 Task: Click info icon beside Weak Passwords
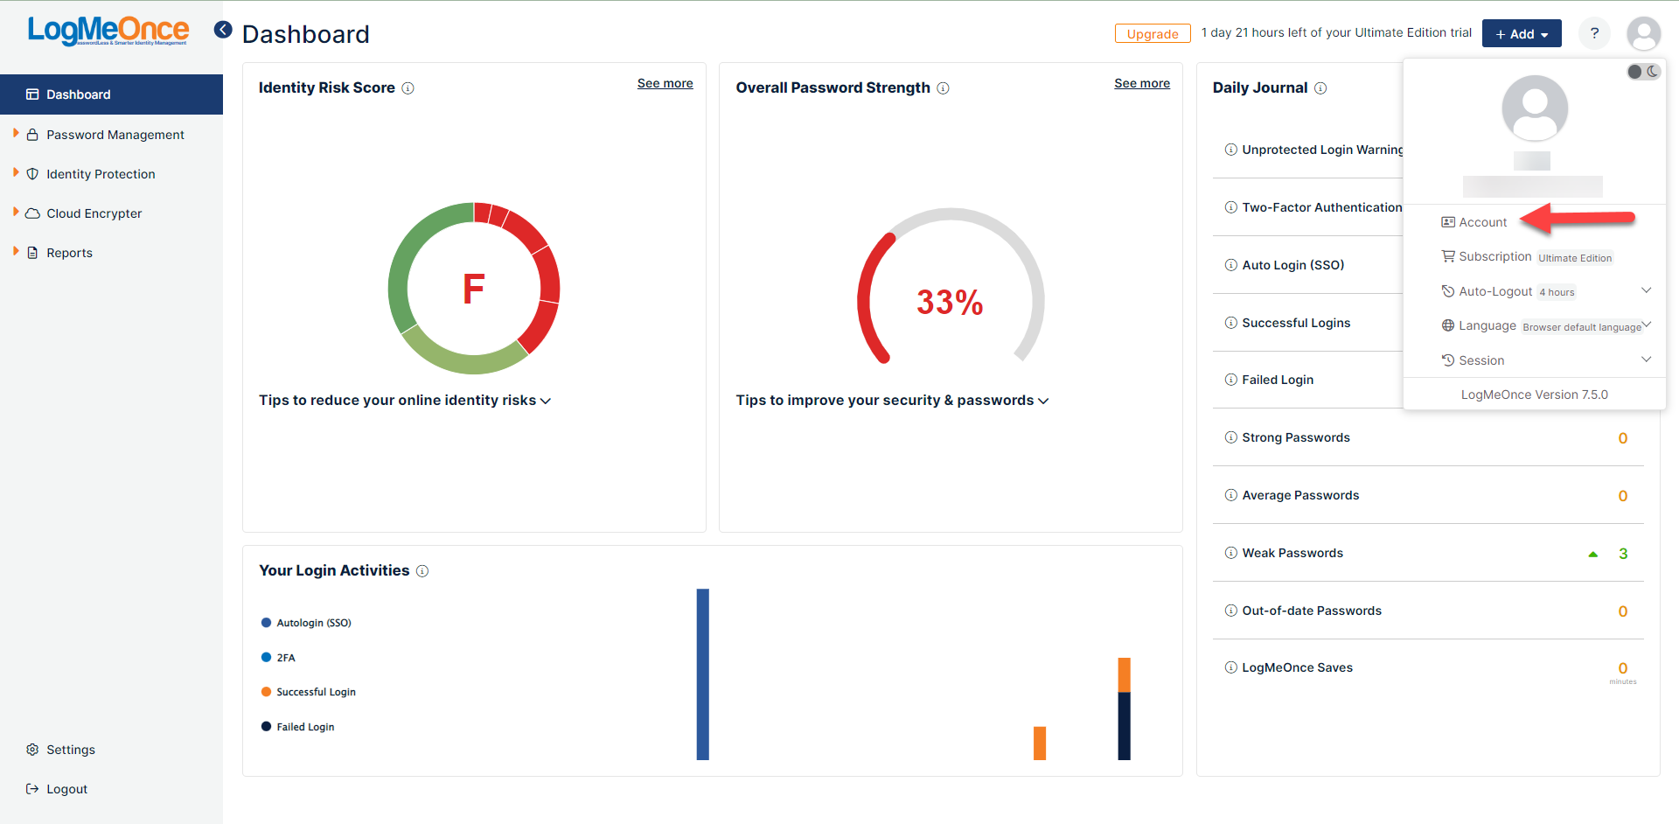pos(1231,553)
